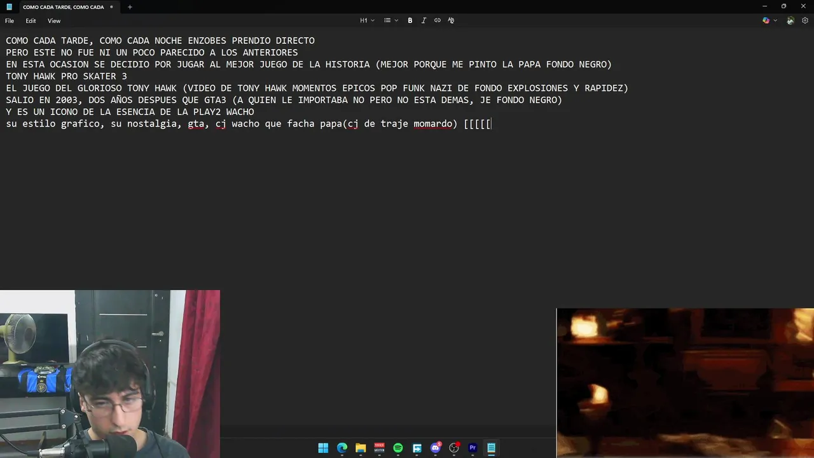Open Spotify from the taskbar
This screenshot has width=814, height=458.
[398, 448]
